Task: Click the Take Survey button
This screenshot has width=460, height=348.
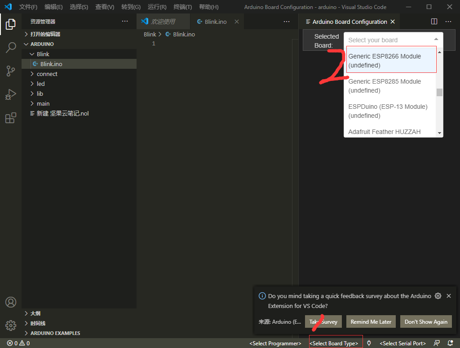Action: 323,321
